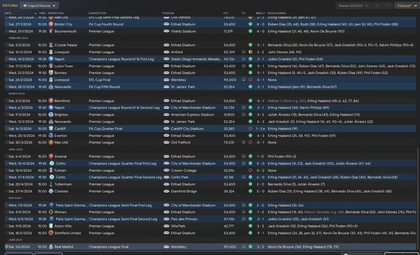Image resolution: width=420 pixels, height=255 pixels.
Task: Click the Wembley stadium icon on Real Madrid row
Action: point(166,247)
